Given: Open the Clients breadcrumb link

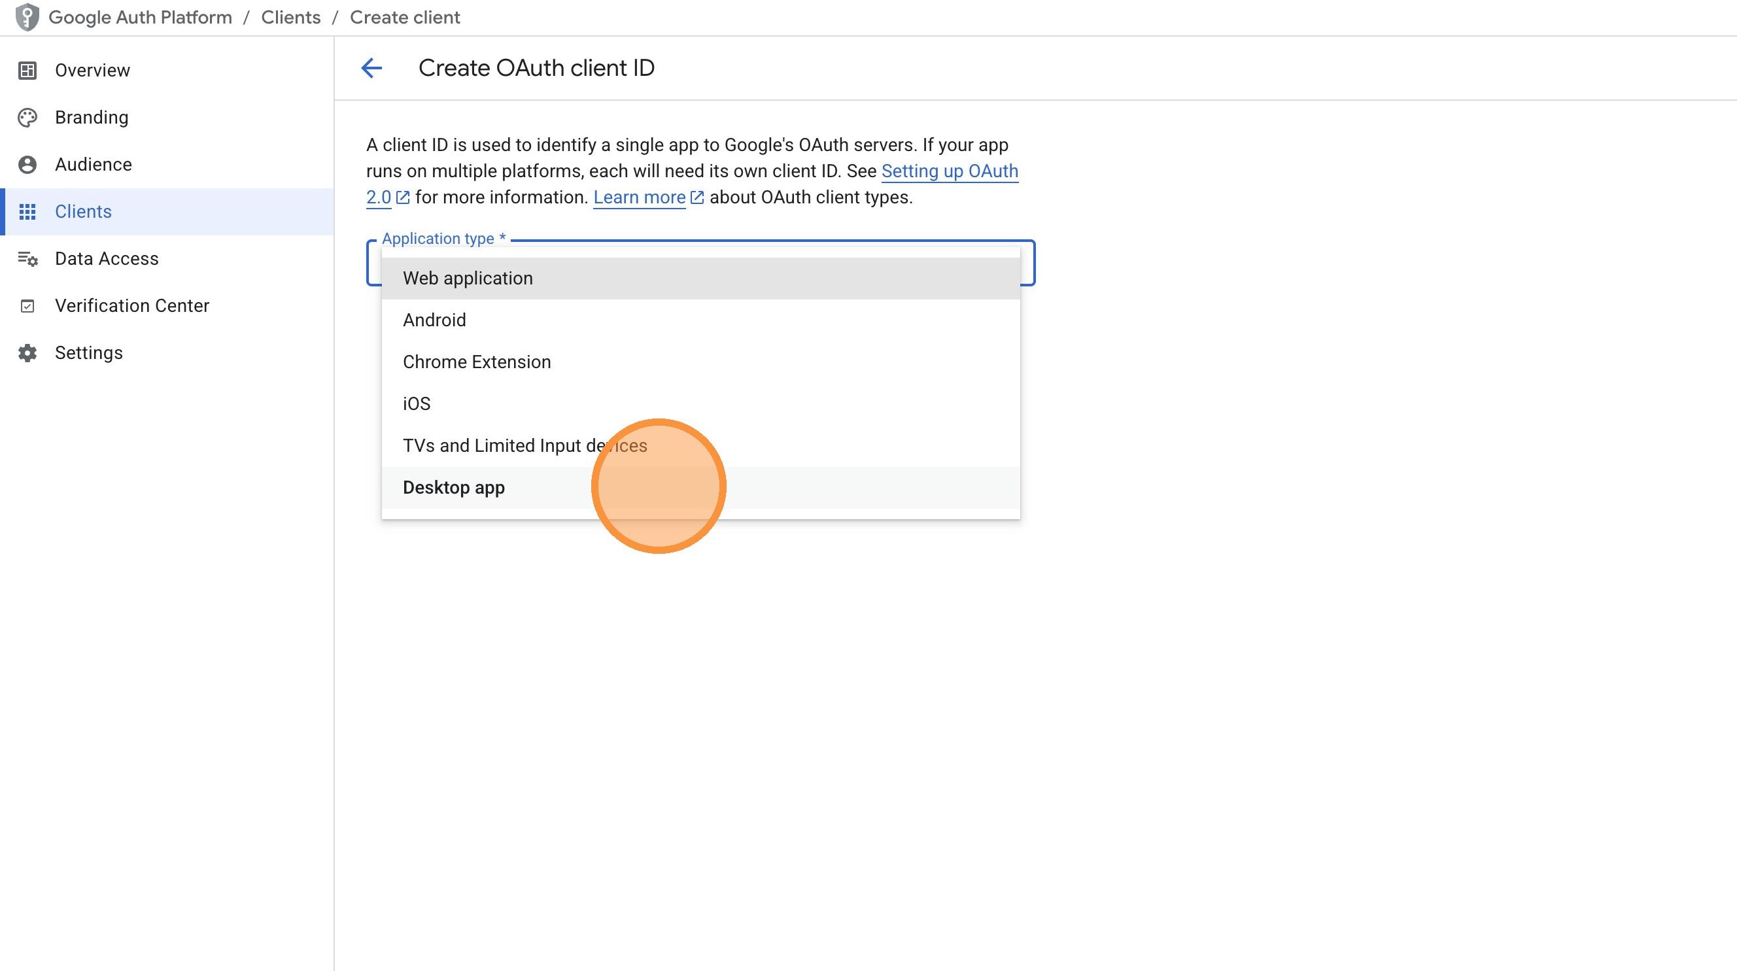Looking at the screenshot, I should pos(290,17).
